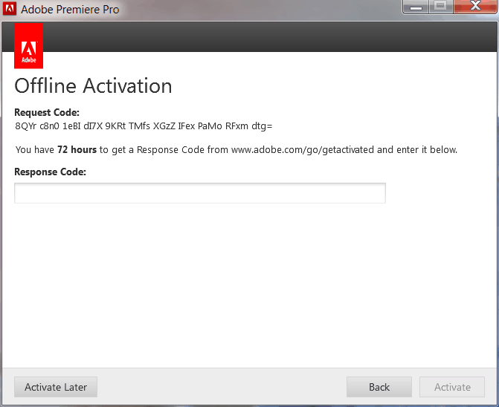Click the Activate Later button
499x407 pixels.
pos(56,387)
